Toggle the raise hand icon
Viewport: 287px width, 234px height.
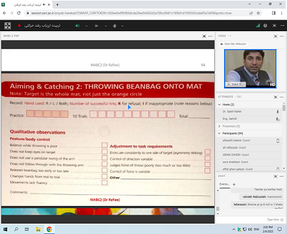click(x=114, y=26)
